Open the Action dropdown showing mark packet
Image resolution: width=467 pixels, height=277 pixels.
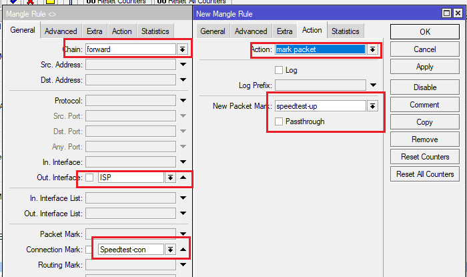(372, 49)
